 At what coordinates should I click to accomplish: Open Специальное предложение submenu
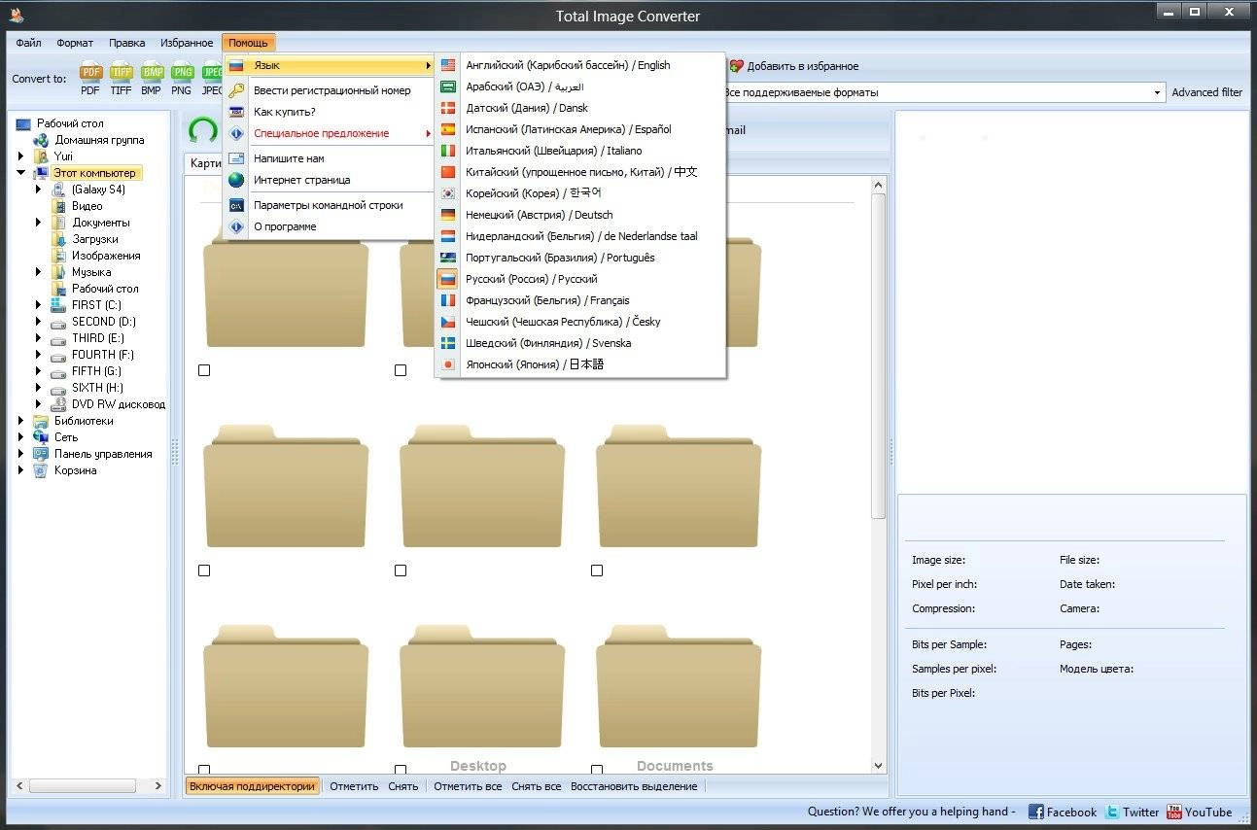[329, 133]
